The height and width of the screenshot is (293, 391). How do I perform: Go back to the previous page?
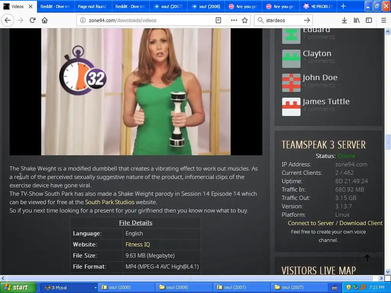pos(8,20)
